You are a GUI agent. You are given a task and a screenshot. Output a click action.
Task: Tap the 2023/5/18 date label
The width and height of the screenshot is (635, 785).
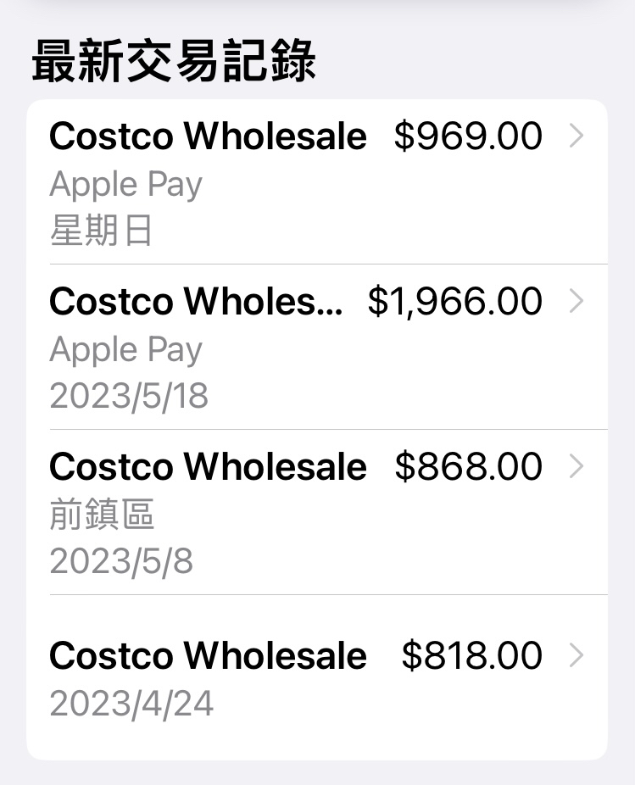[129, 396]
